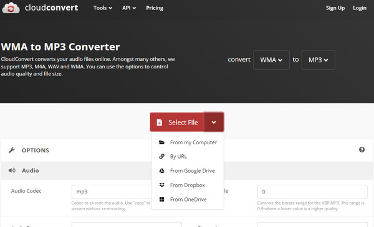374x227 pixels.
Task: Click the OPTIONS heading text
Action: tap(36, 151)
